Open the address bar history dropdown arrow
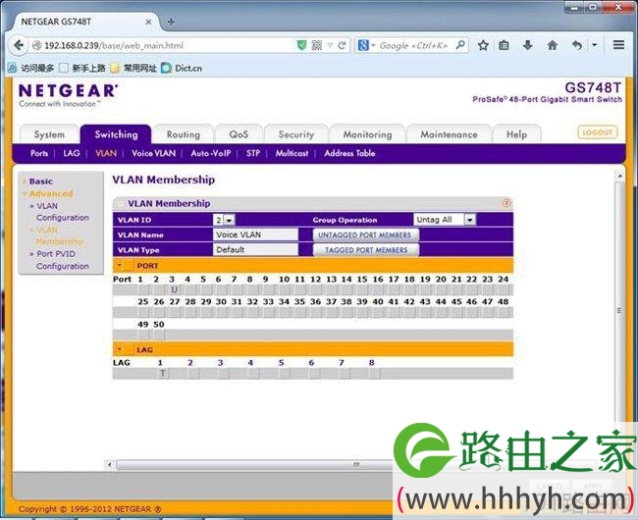This screenshot has width=638, height=520. click(x=330, y=45)
